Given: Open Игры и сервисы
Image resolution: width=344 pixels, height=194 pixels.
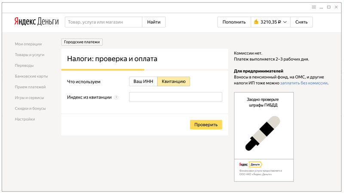Looking at the screenshot, I should [29, 98].
